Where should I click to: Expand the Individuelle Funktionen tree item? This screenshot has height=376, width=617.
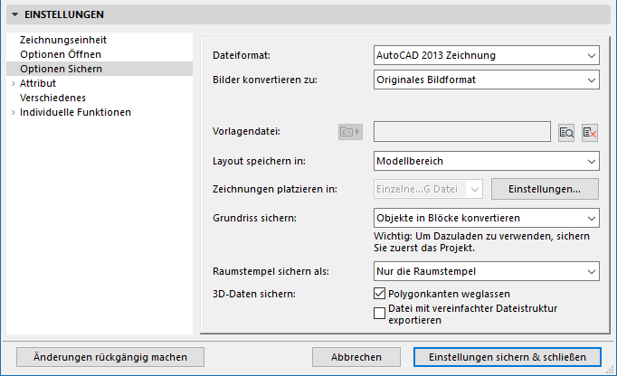[13, 112]
